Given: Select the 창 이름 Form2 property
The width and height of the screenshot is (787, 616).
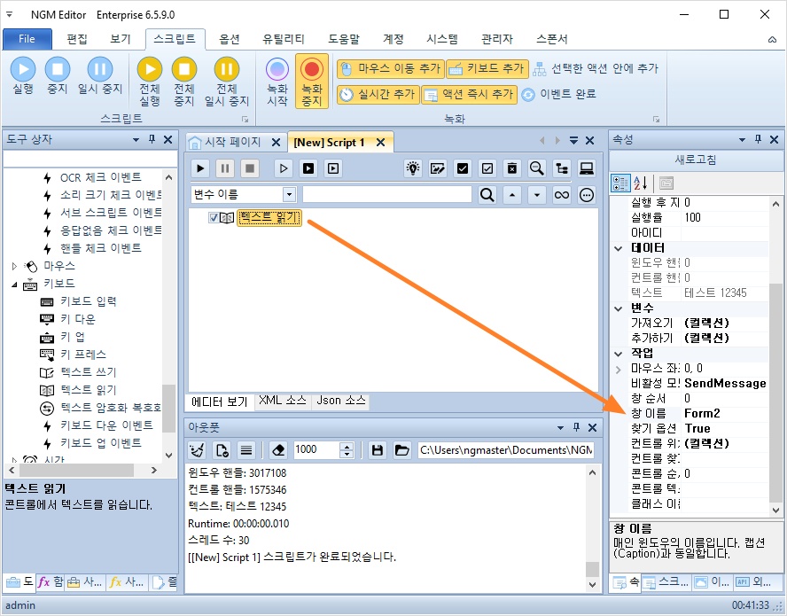Looking at the screenshot, I should tap(697, 414).
